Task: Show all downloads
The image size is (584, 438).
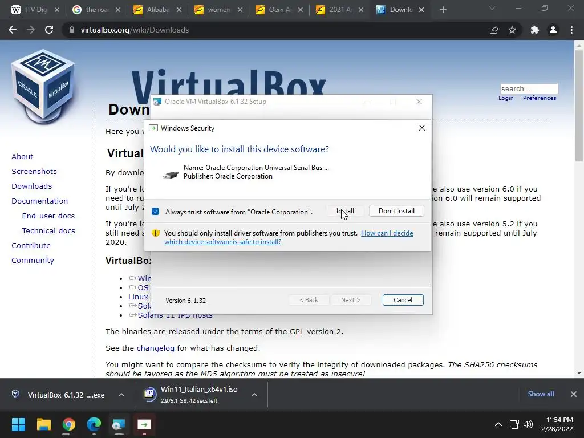Action: (x=541, y=394)
